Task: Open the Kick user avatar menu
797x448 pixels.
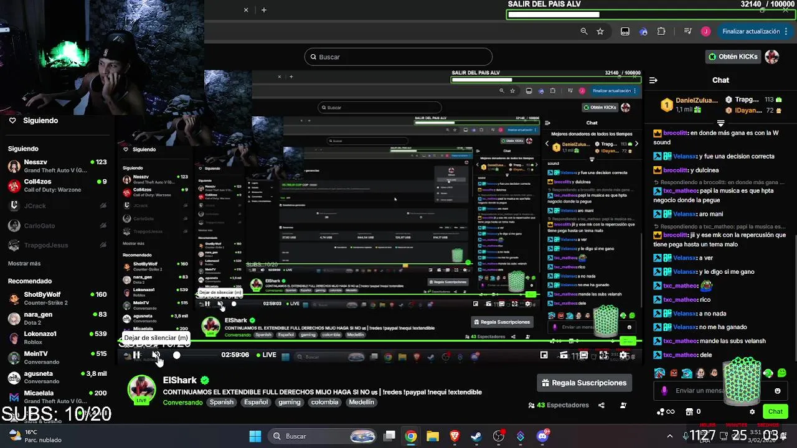Action: 772,57
